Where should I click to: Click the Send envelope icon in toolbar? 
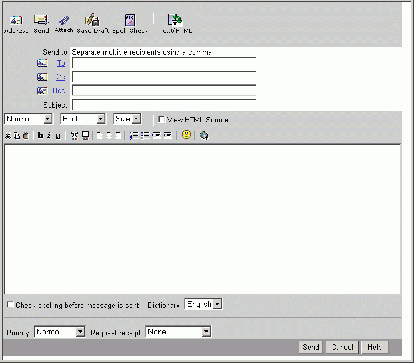(41, 20)
